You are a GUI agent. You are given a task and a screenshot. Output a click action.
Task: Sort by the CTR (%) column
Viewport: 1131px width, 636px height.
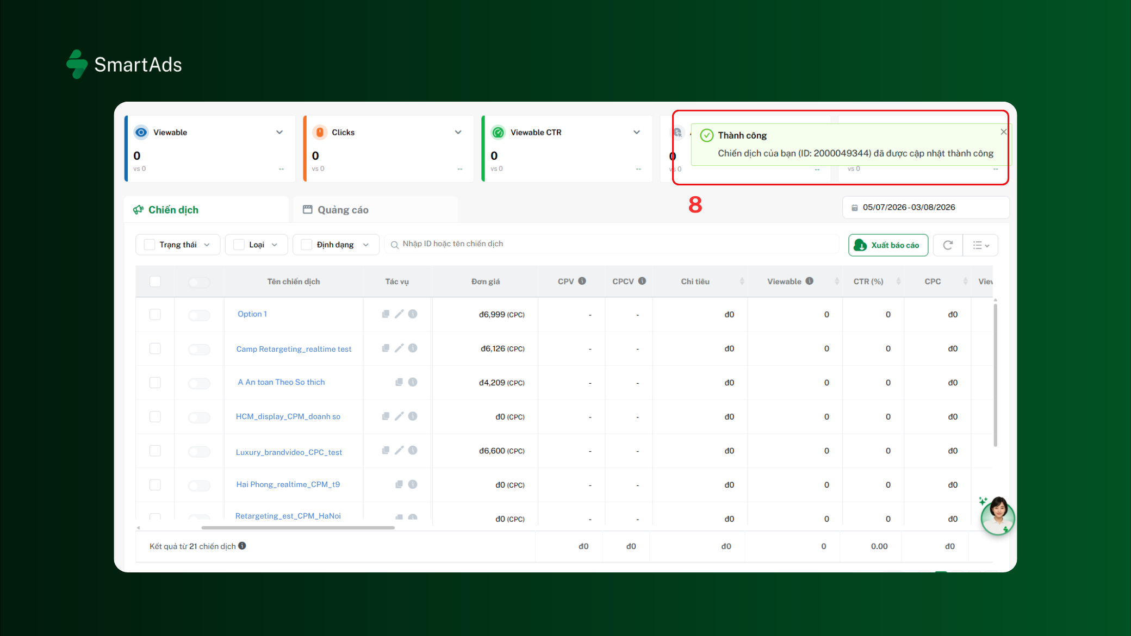coord(898,282)
